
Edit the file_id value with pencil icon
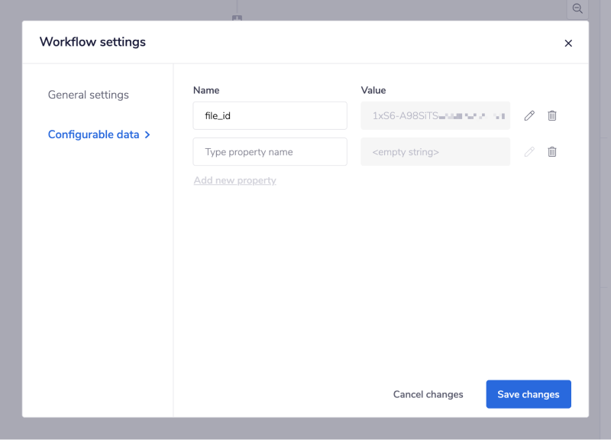point(529,115)
